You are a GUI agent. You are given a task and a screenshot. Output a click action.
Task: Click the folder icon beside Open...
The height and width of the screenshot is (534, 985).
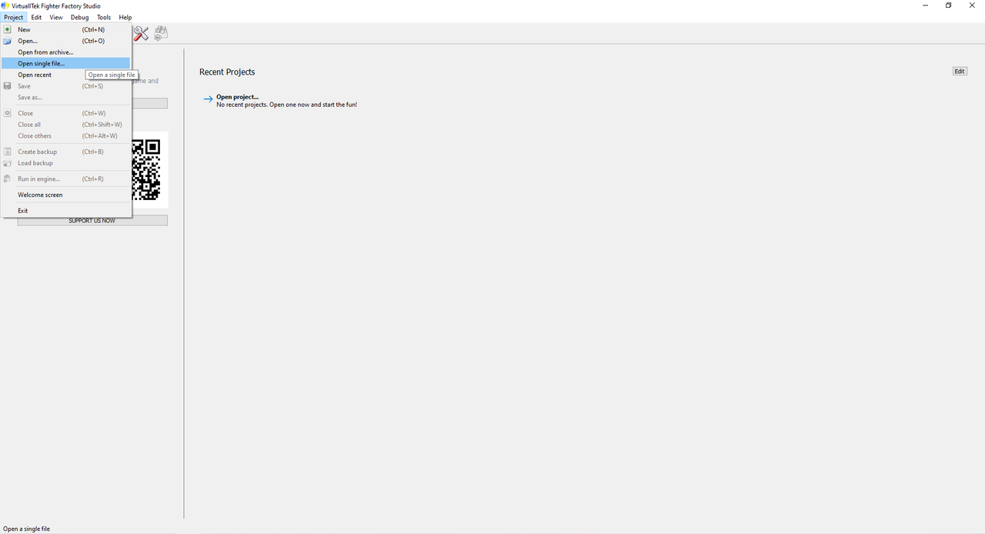(7, 41)
